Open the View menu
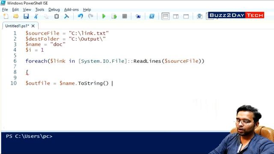Image resolution: width=274 pixels, height=154 pixels. tap(27, 9)
